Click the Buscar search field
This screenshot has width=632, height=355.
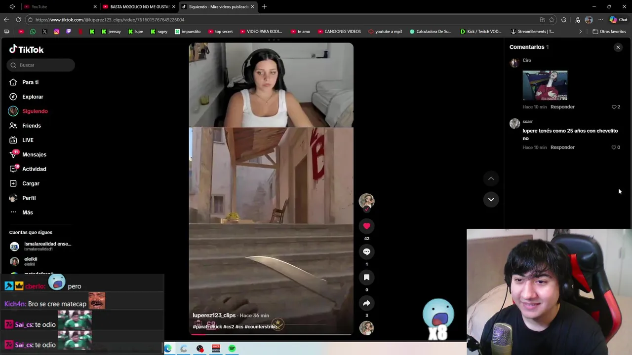[x=41, y=65]
